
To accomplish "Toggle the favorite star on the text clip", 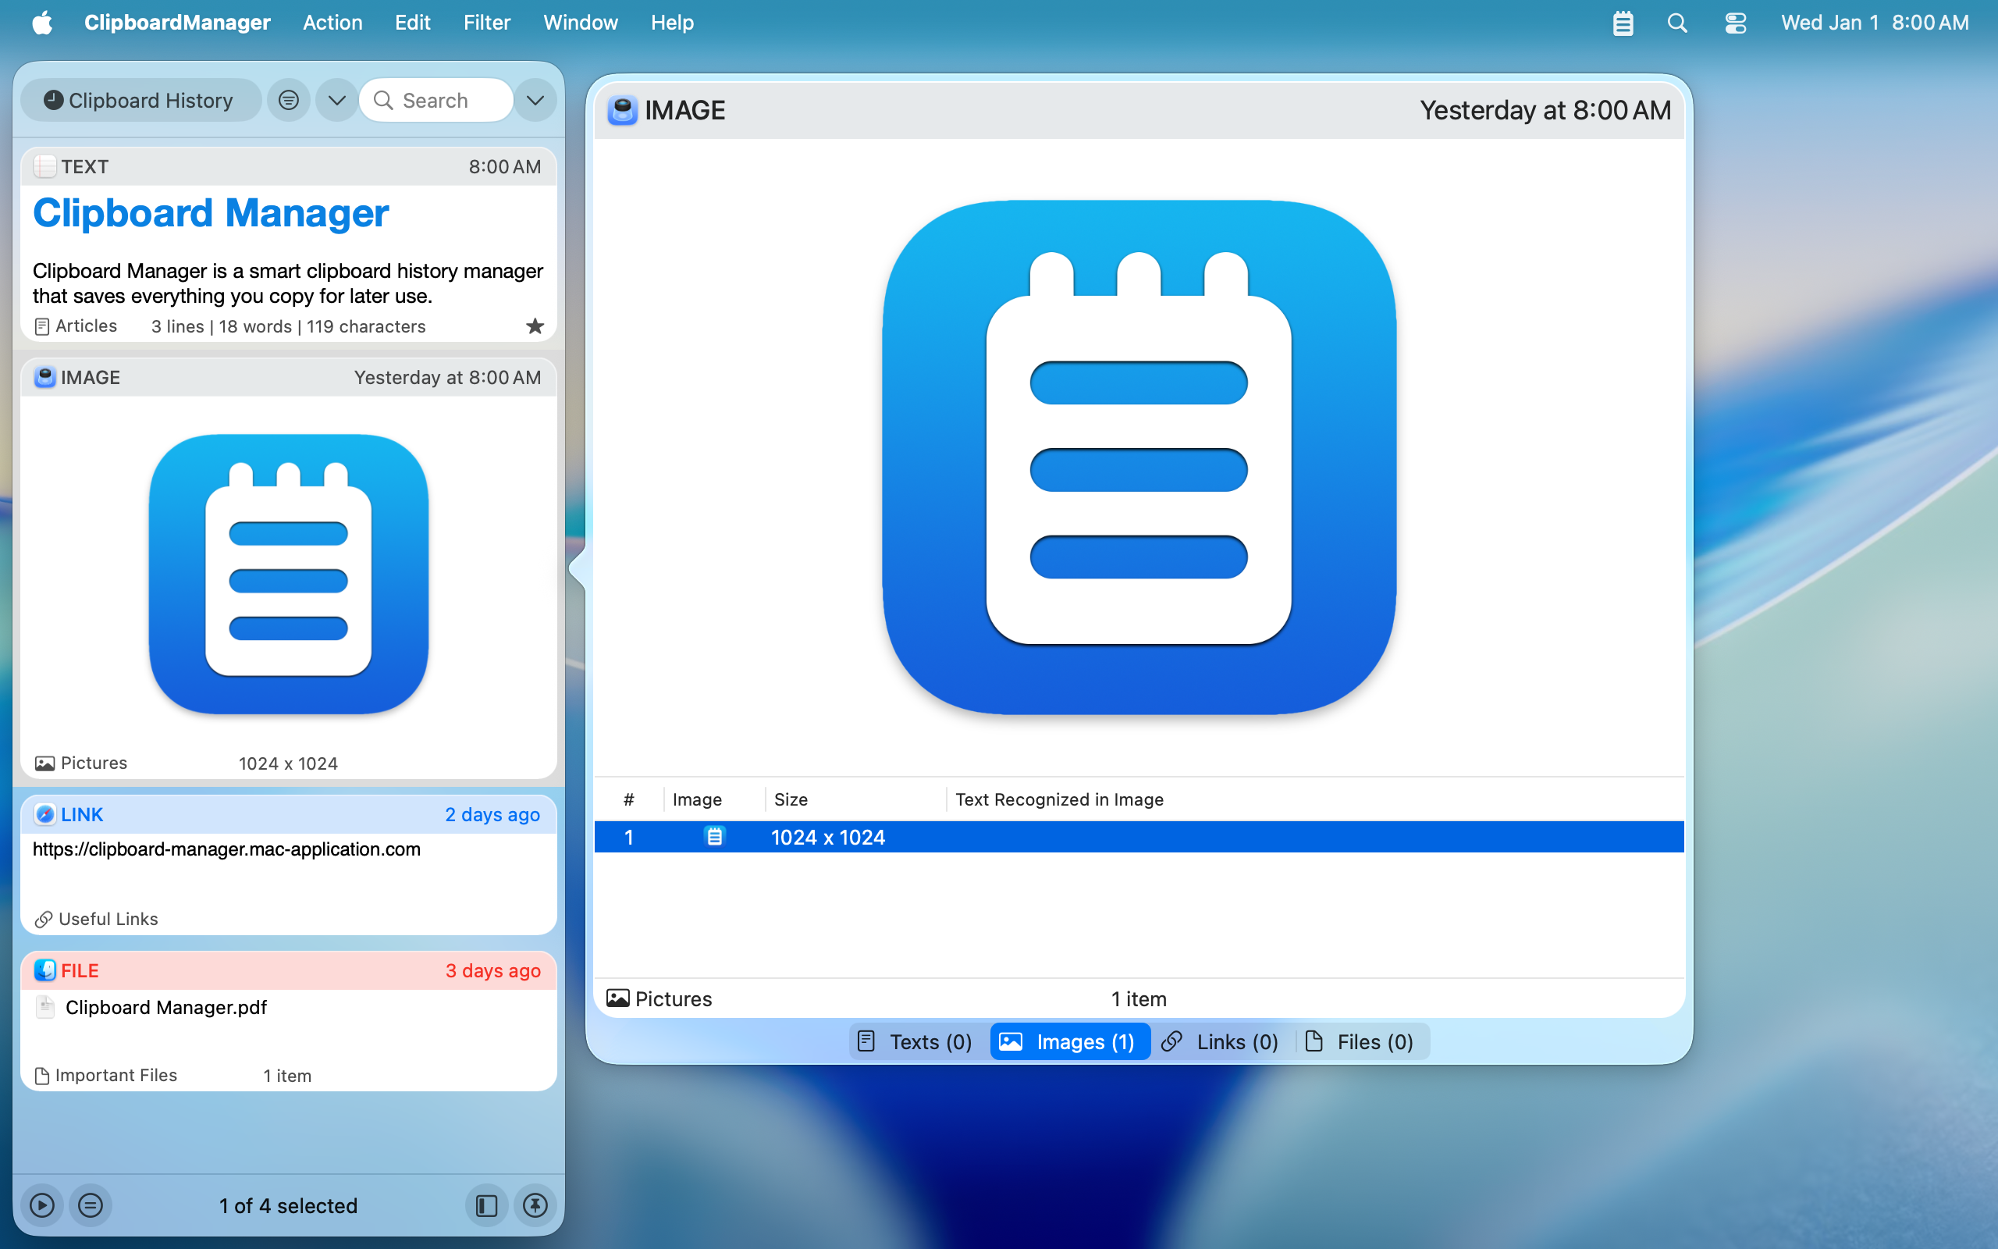I will click(535, 326).
